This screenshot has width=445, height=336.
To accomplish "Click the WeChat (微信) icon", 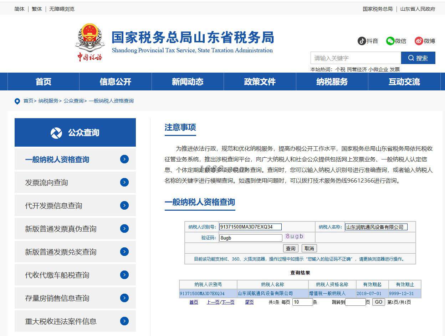I will (390, 41).
